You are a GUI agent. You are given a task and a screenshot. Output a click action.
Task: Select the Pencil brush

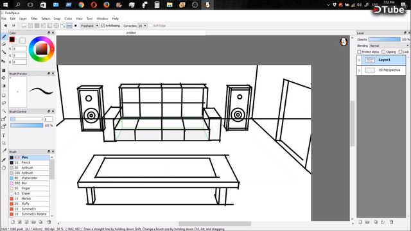tap(29, 162)
